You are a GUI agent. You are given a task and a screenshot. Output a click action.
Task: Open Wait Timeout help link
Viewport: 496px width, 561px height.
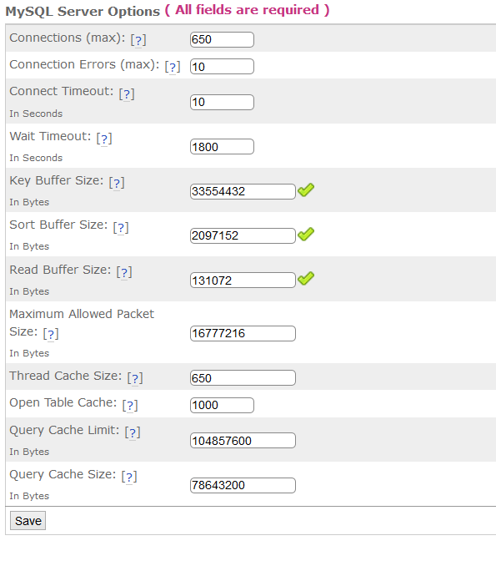pos(104,139)
